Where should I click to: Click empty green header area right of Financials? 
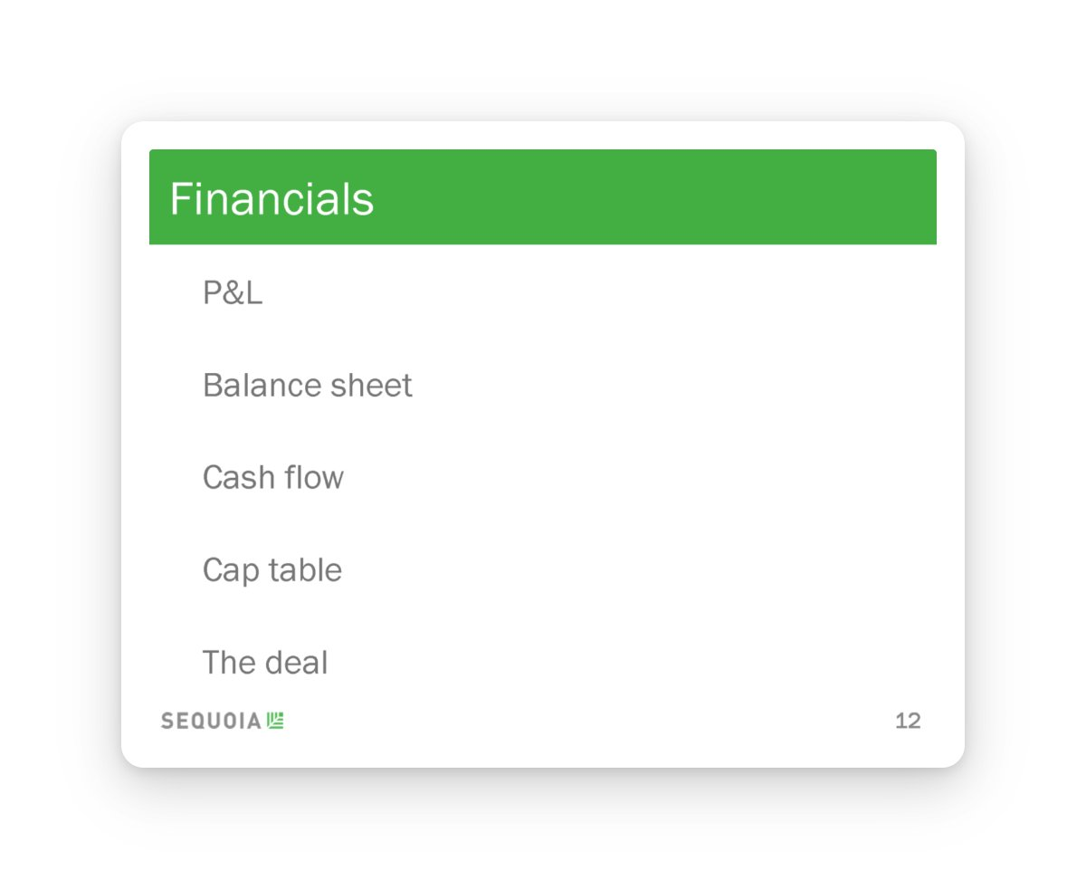pyautogui.click(x=652, y=197)
